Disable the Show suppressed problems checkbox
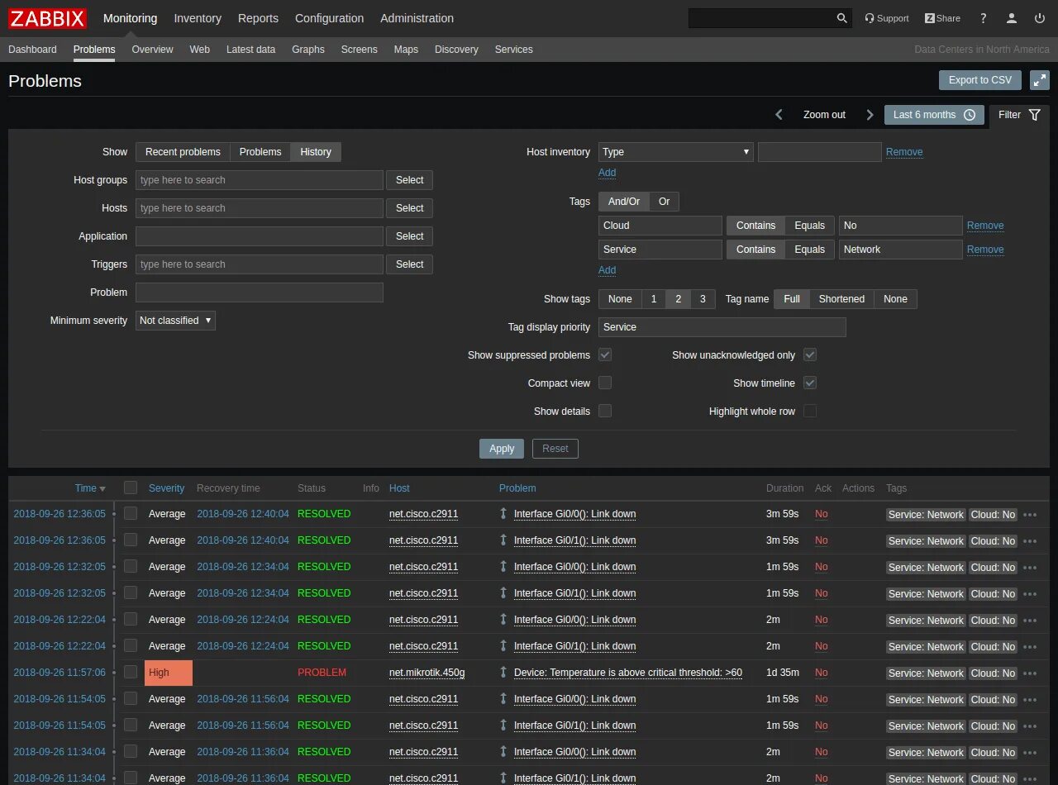This screenshot has height=785, width=1058. point(605,355)
